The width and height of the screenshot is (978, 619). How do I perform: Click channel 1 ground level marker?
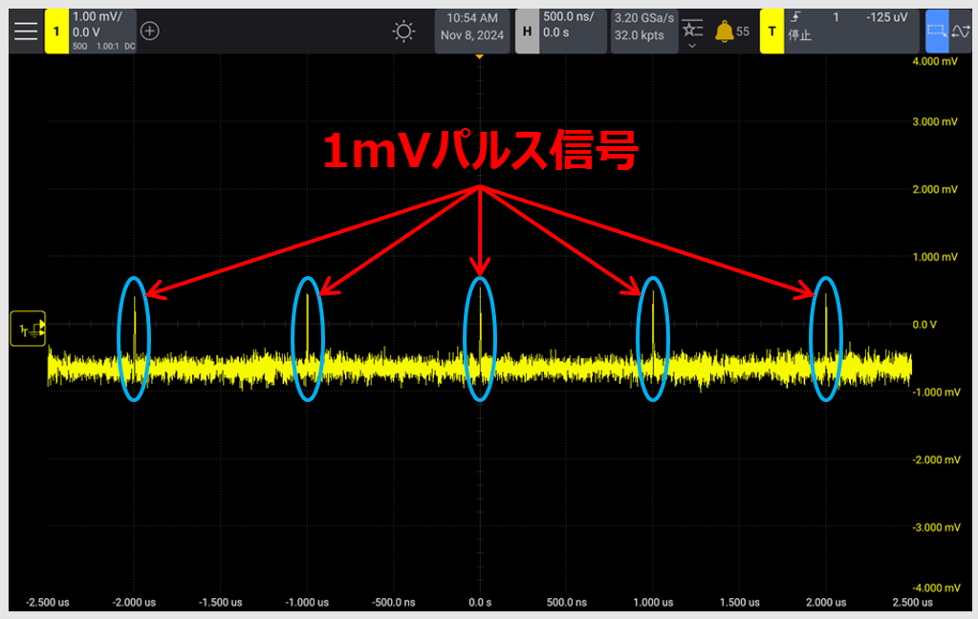tap(28, 329)
